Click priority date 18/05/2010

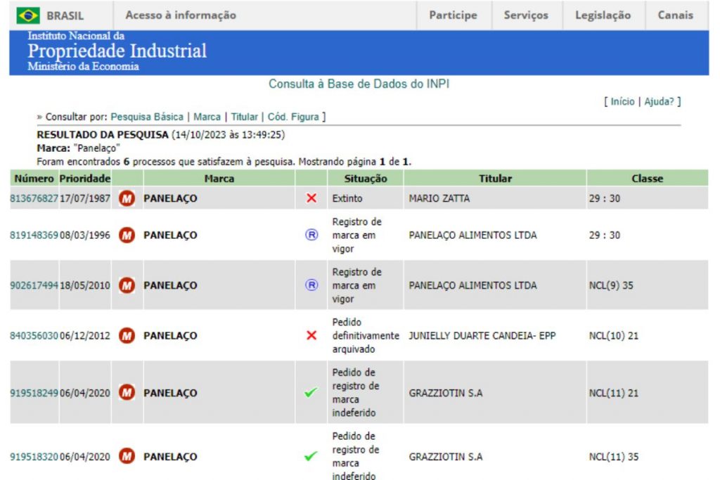[x=85, y=285]
